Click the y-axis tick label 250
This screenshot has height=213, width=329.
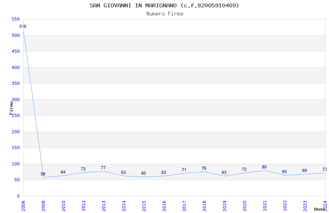point(16,115)
